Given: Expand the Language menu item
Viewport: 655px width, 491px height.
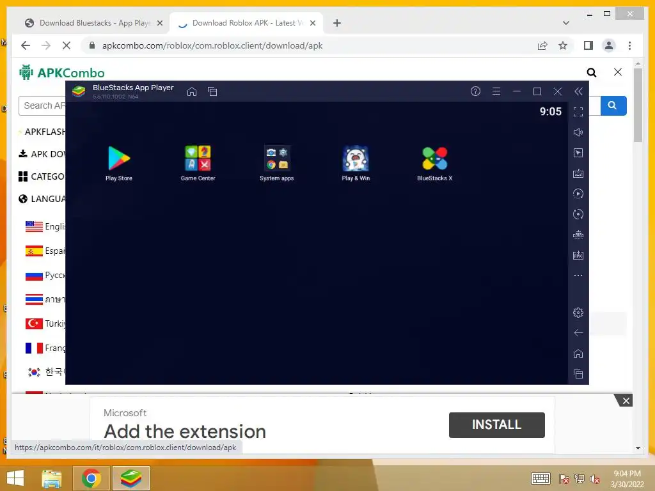Looking at the screenshot, I should (x=42, y=199).
